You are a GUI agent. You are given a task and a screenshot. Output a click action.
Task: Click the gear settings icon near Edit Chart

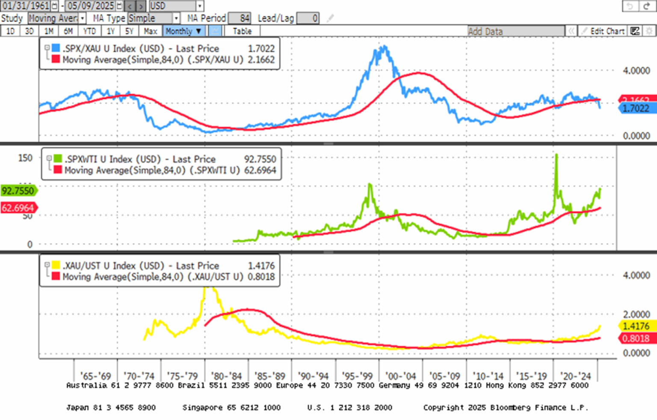click(649, 31)
